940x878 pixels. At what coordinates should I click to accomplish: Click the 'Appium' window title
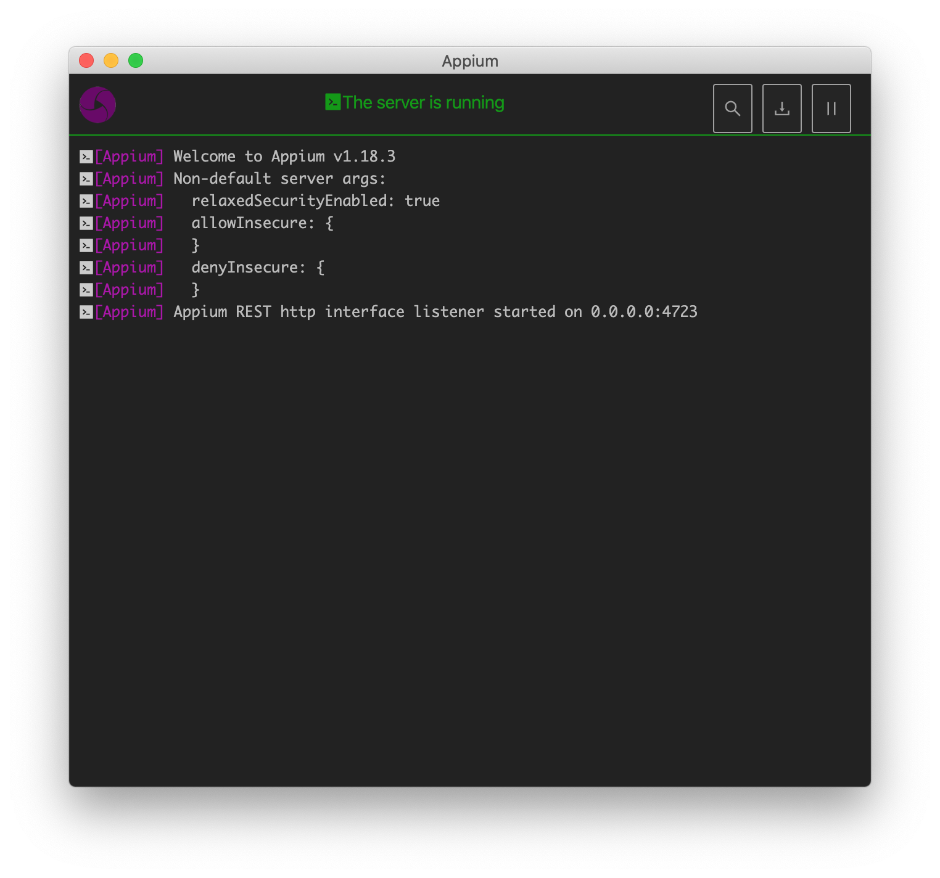470,61
